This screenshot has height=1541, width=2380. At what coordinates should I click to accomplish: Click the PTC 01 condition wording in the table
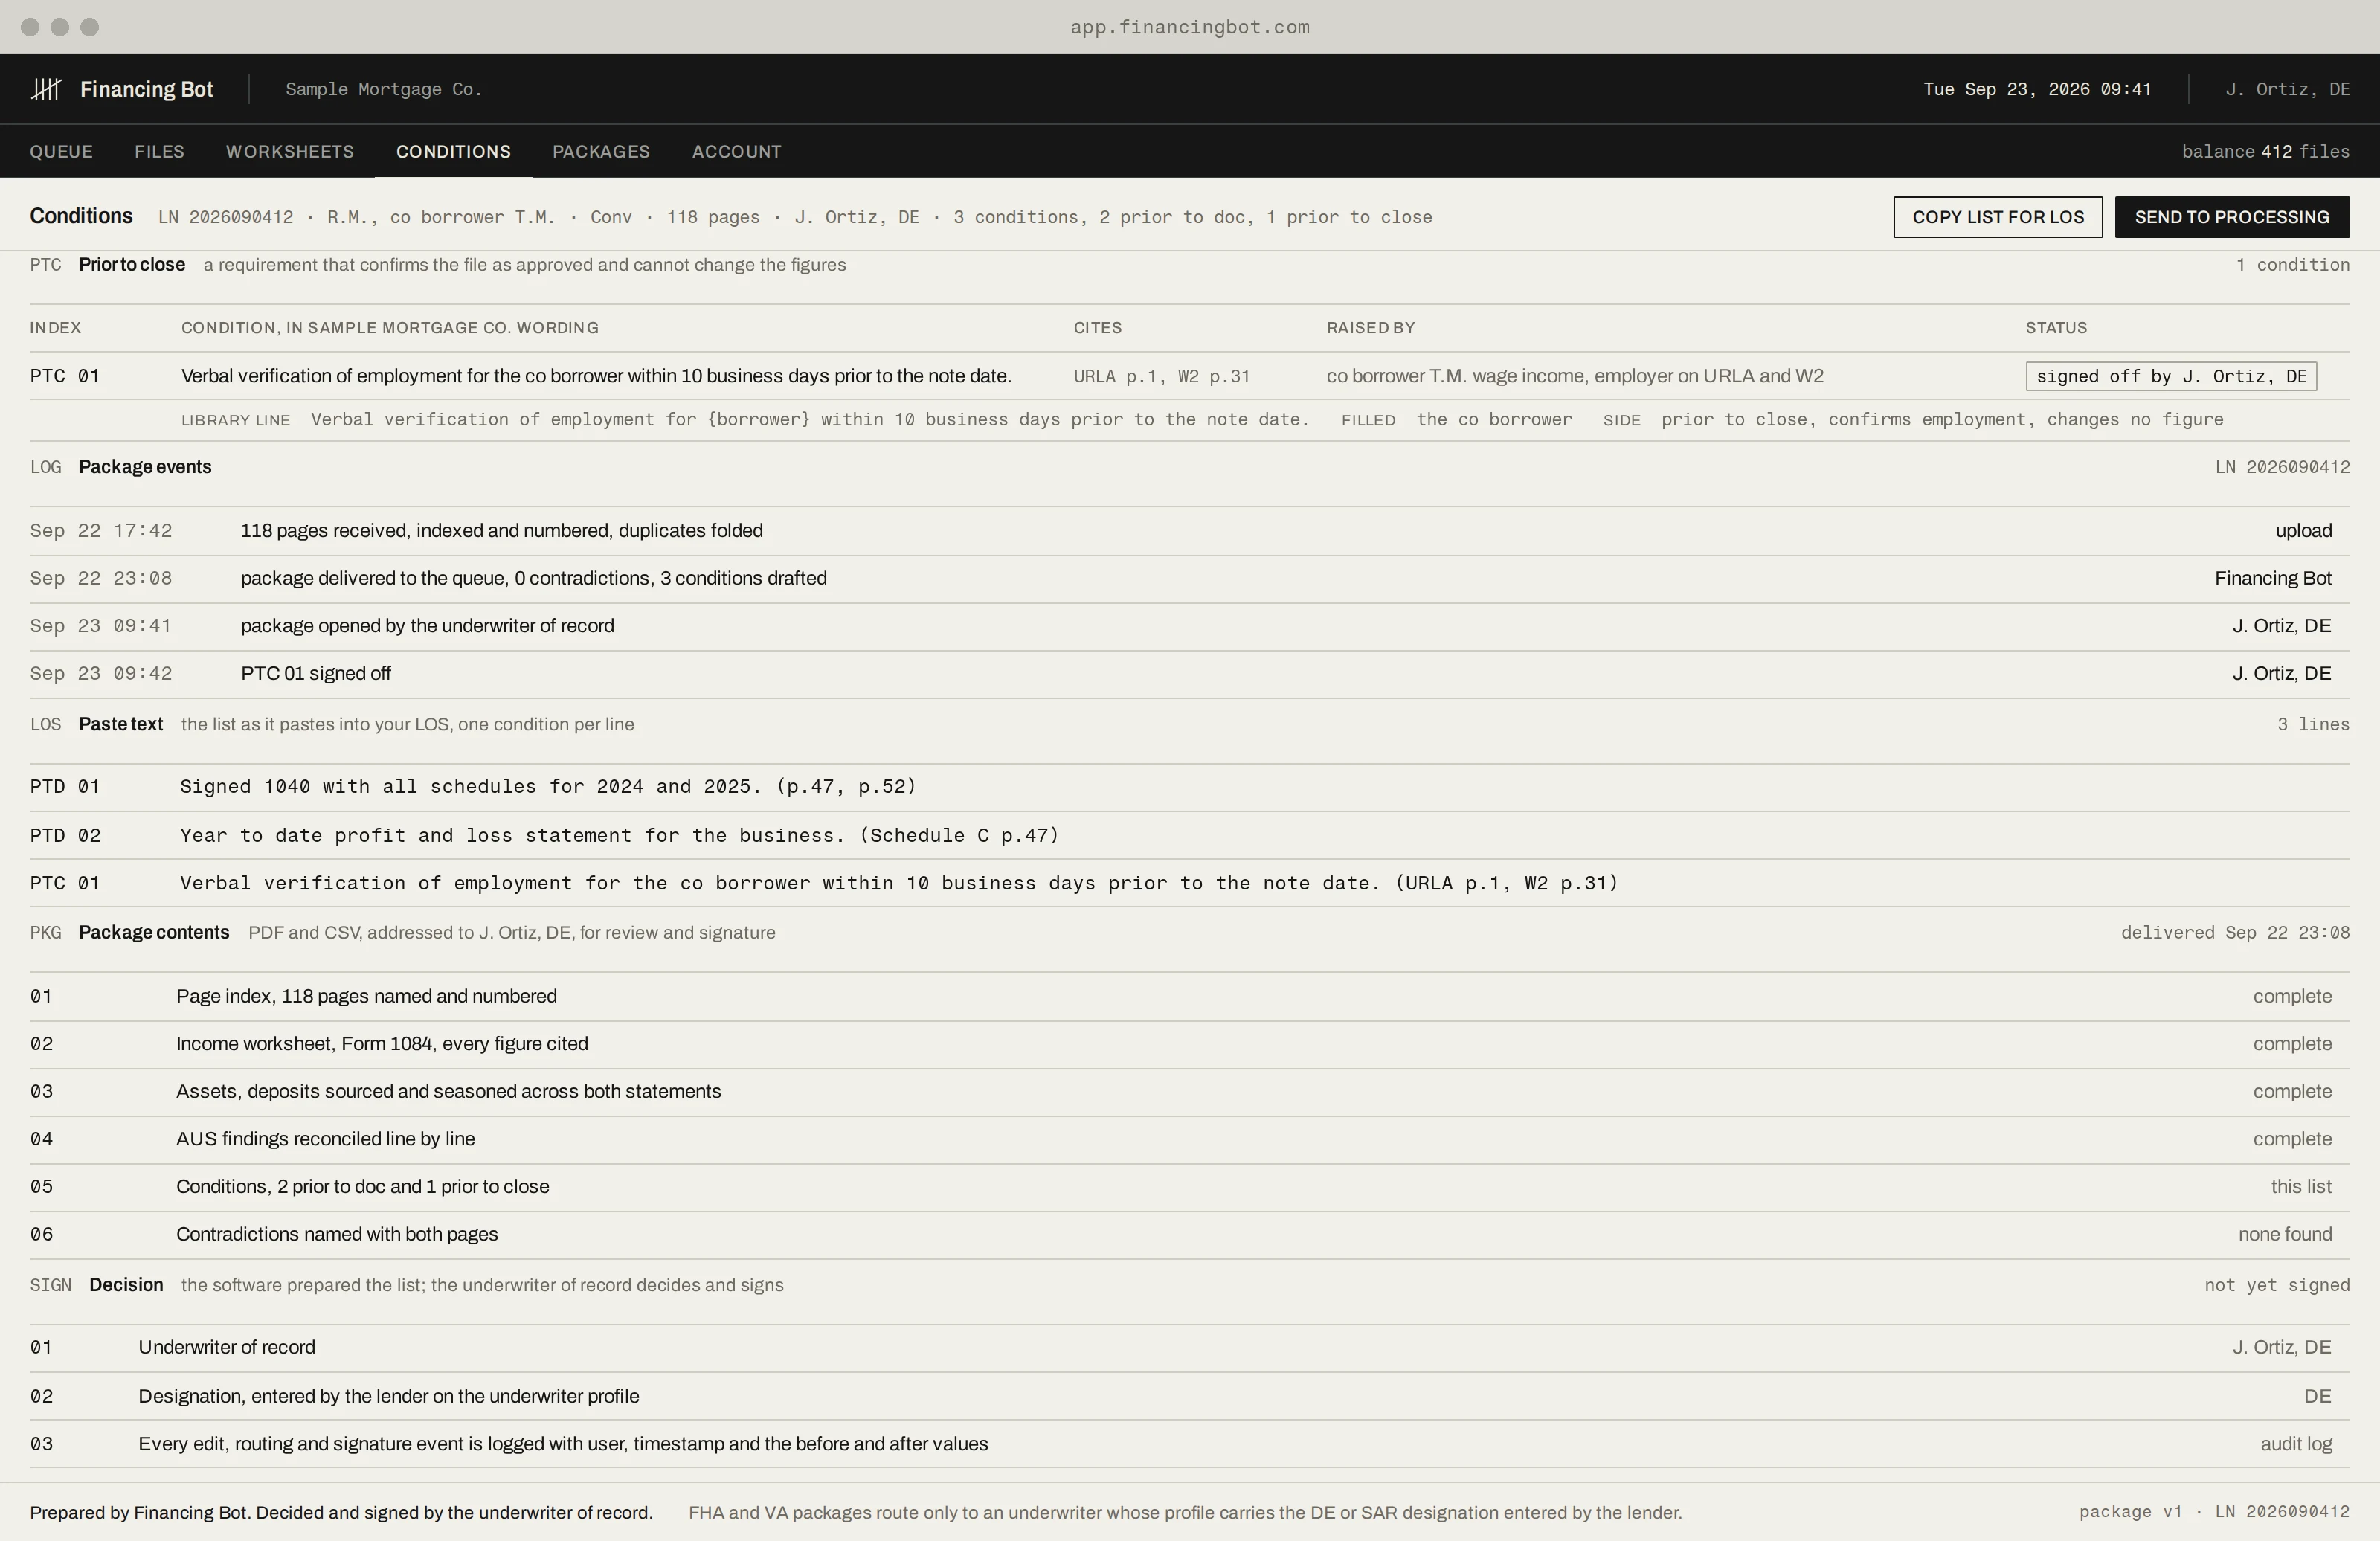pos(596,376)
